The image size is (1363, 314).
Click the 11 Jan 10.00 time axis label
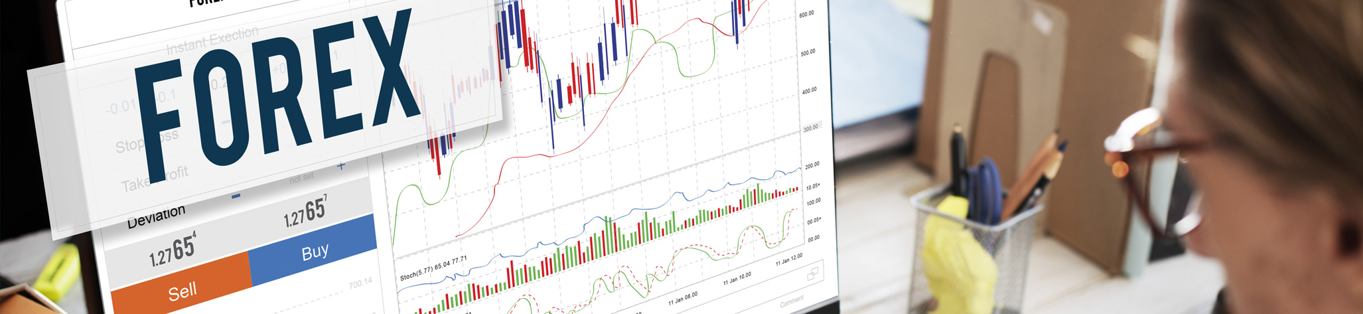(x=737, y=279)
